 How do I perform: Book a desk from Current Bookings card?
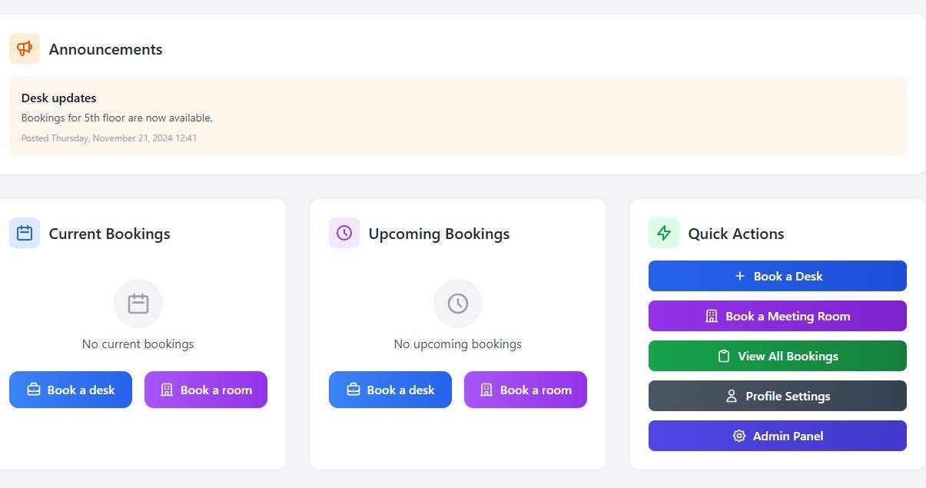[71, 390]
